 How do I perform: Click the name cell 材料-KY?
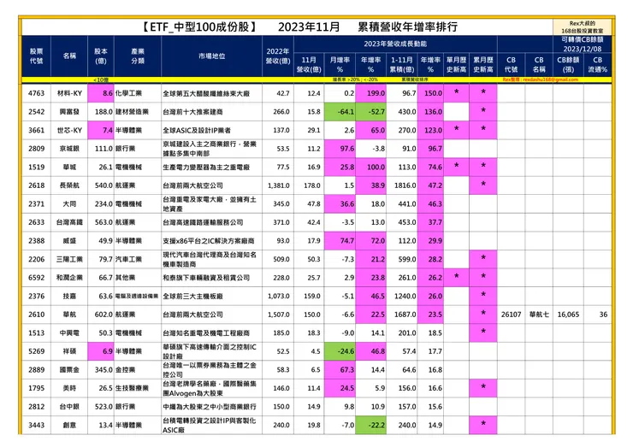[69, 93]
